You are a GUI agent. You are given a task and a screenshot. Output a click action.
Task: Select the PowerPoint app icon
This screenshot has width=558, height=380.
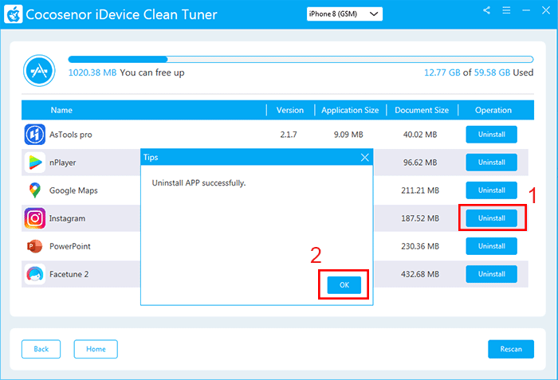(35, 246)
